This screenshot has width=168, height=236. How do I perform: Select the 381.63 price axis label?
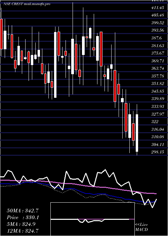158,46
